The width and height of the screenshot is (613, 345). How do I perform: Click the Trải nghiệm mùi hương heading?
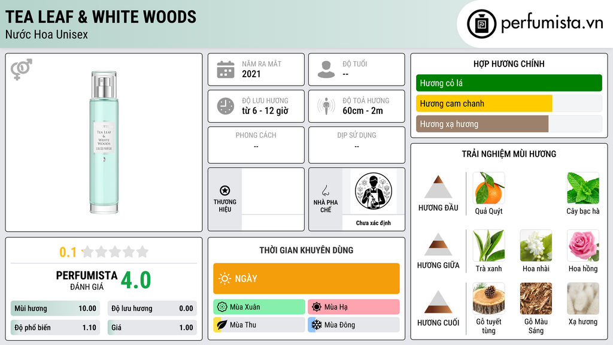click(x=509, y=154)
